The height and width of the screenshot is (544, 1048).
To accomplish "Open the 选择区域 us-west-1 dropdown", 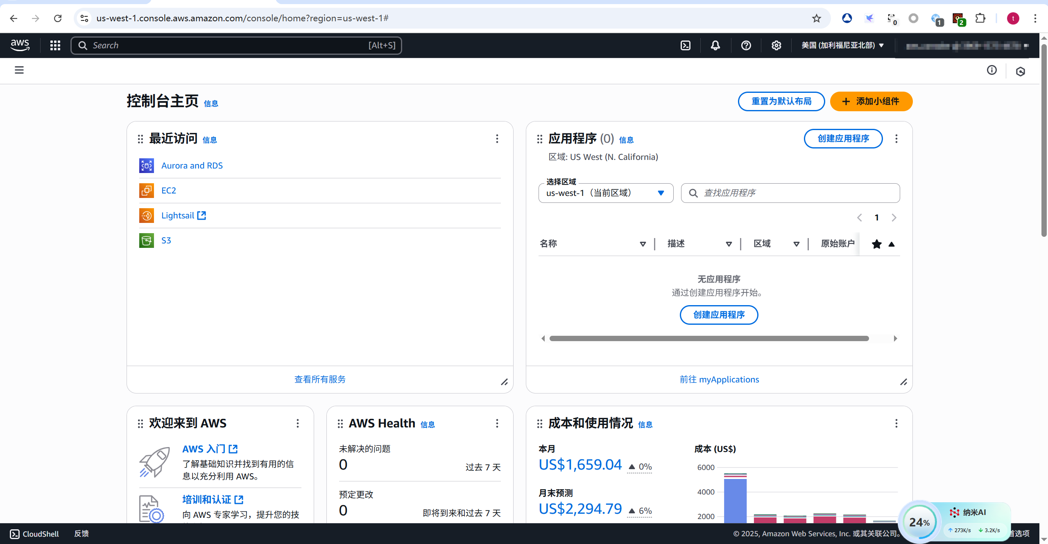I will [606, 193].
